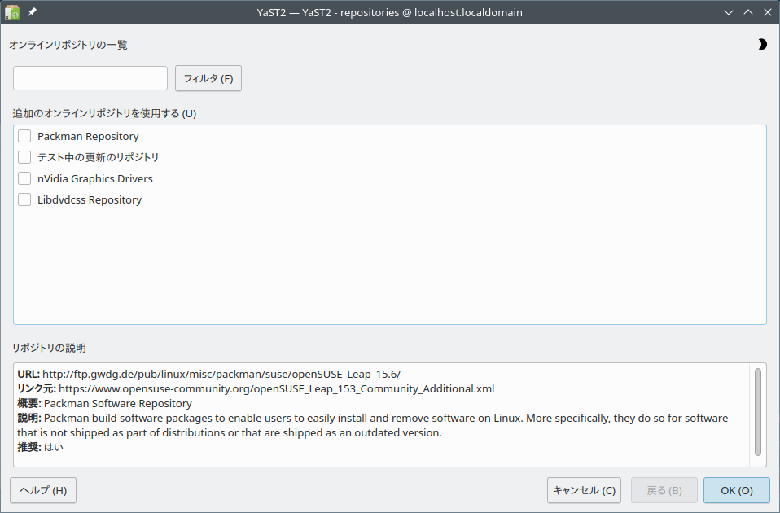Click the 追加のオンラインリポジトリを使用する (U) label

[104, 113]
